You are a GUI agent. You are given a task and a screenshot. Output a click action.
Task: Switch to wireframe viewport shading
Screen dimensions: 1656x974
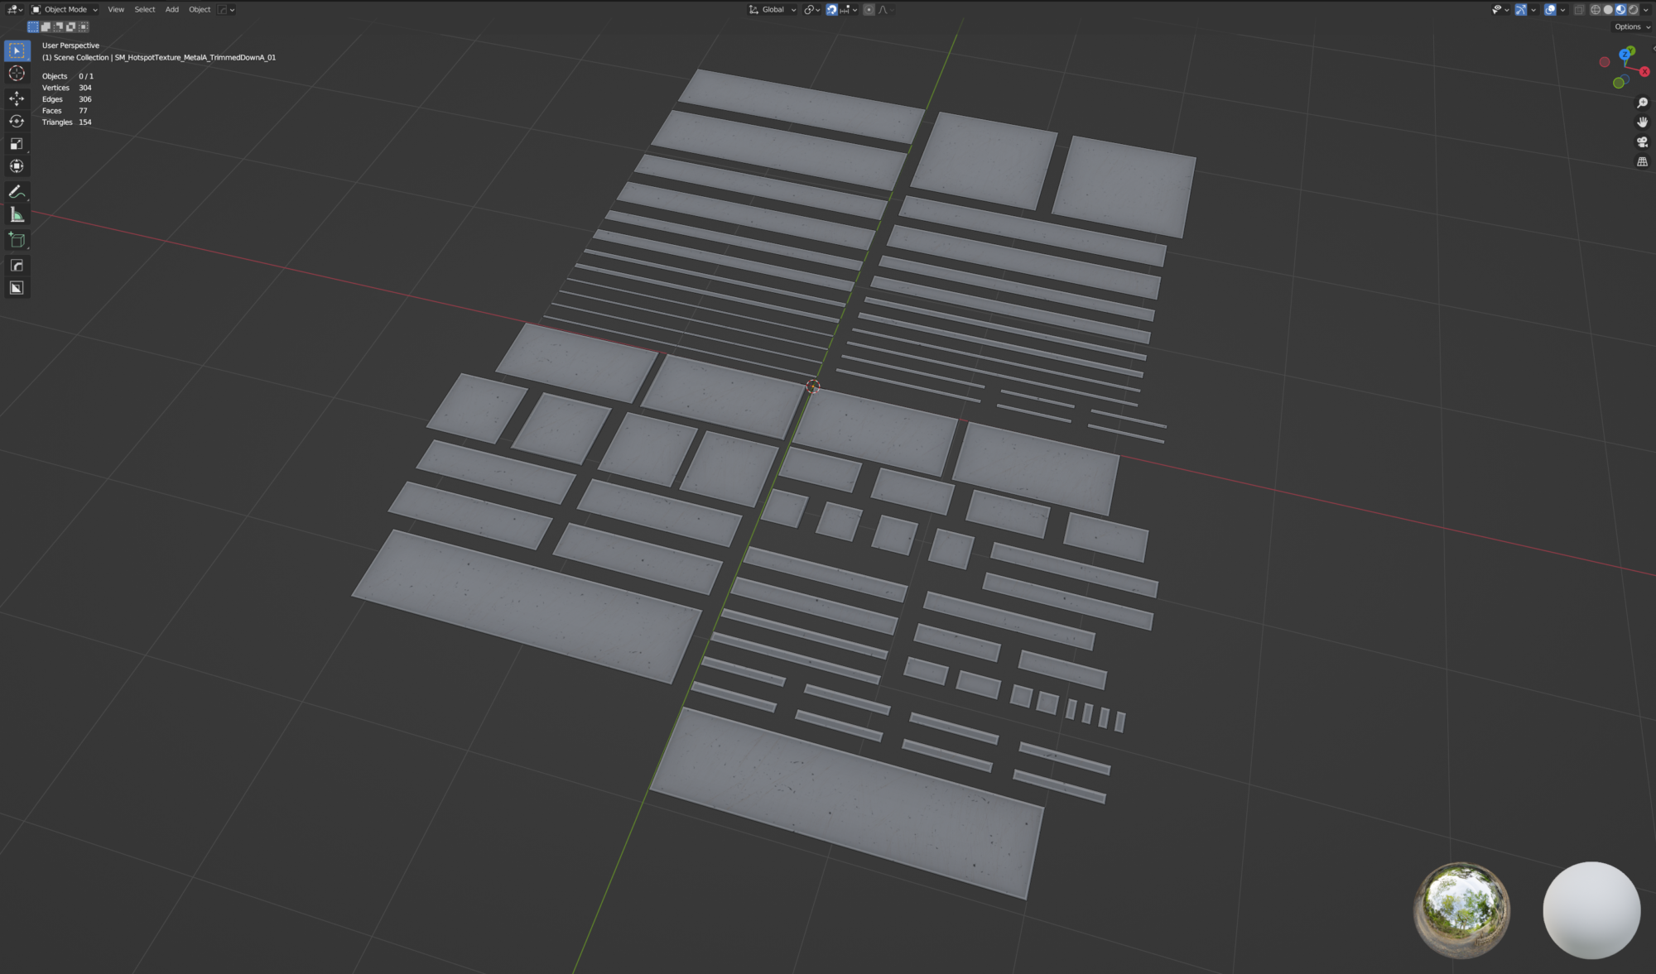[x=1595, y=10]
